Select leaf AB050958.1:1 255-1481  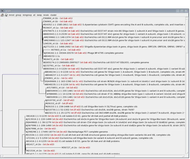point(60,97)
